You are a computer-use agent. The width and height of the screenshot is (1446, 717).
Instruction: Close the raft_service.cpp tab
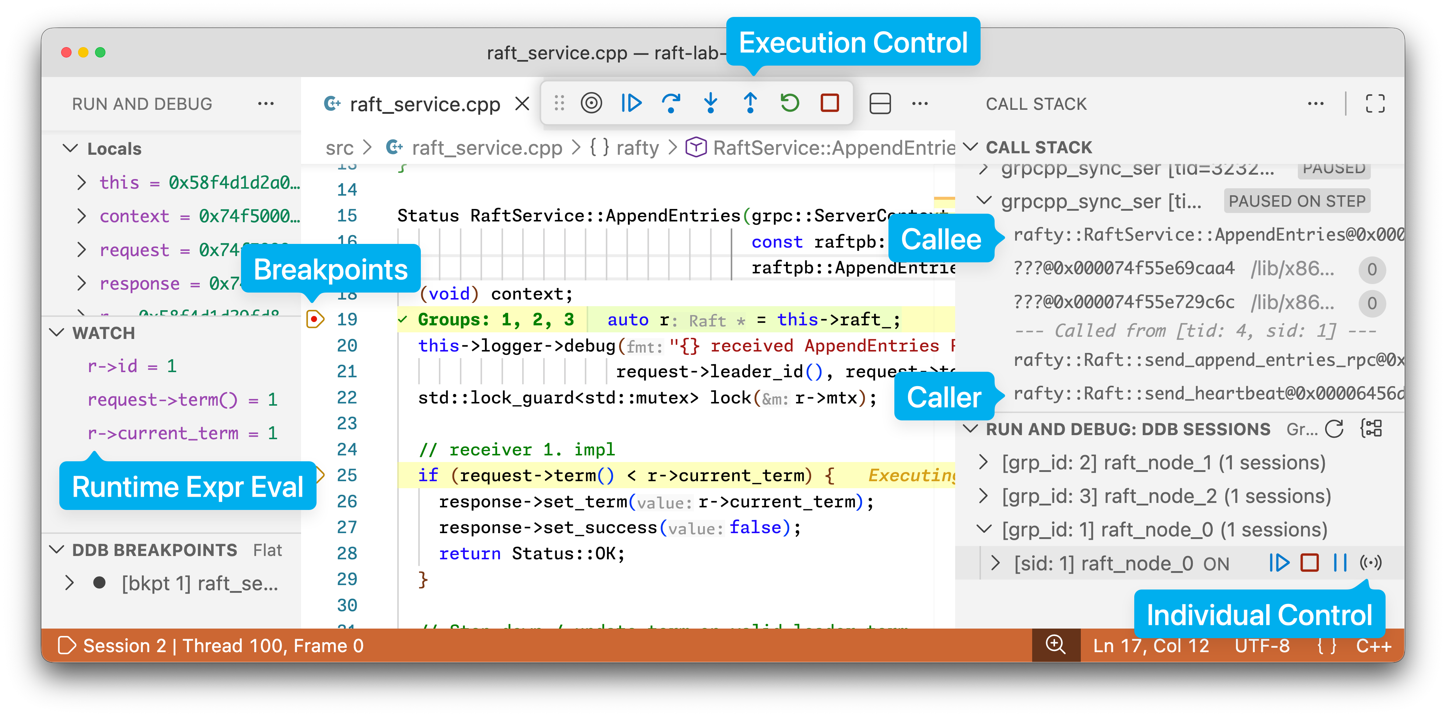(522, 104)
